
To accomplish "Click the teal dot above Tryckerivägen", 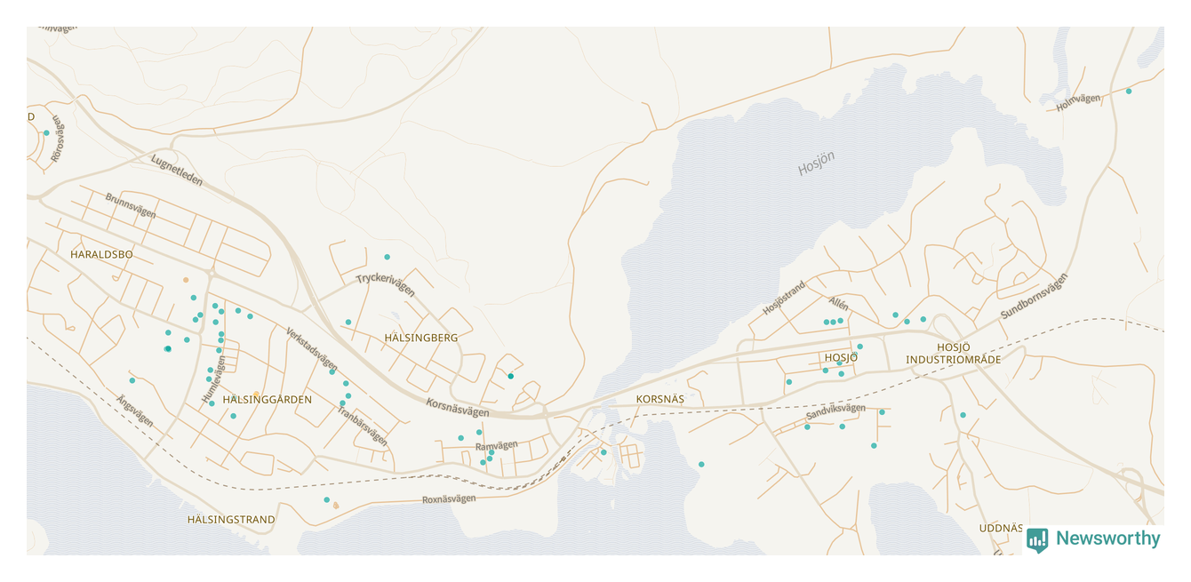I will (387, 257).
